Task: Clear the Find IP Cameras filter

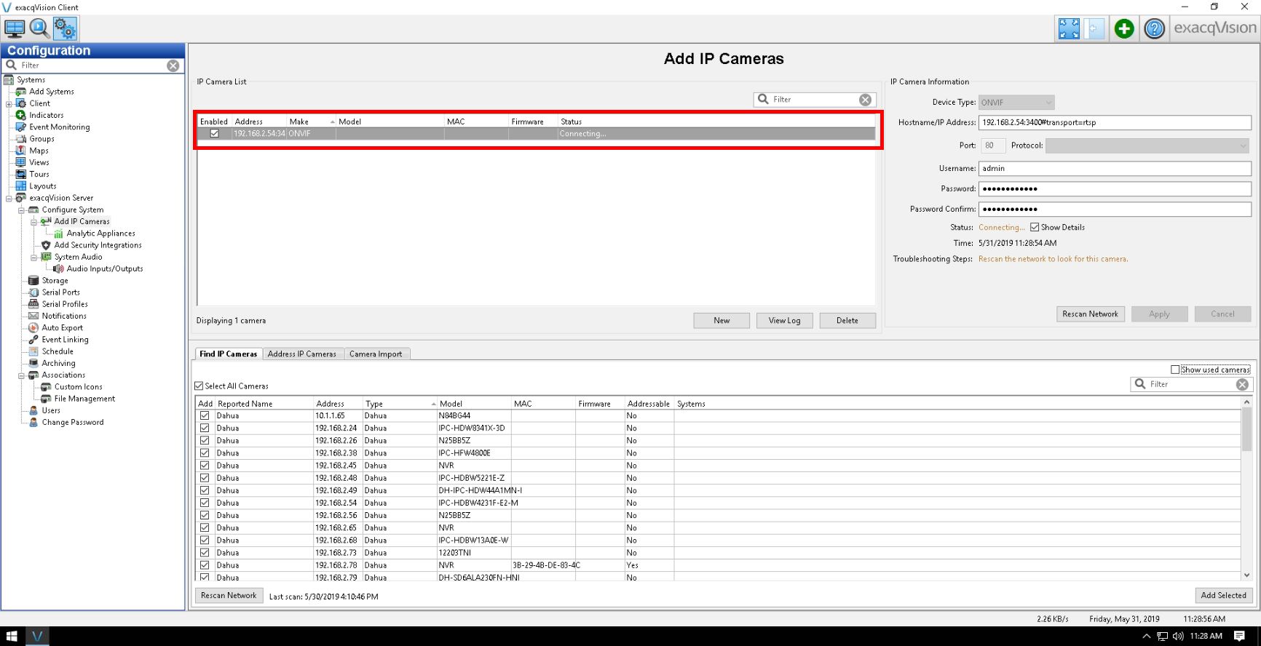Action: click(1242, 384)
